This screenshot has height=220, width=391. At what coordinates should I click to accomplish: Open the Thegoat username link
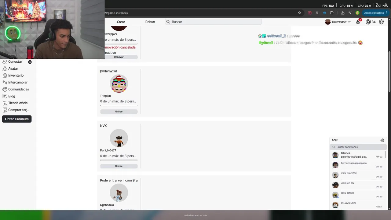click(x=105, y=96)
